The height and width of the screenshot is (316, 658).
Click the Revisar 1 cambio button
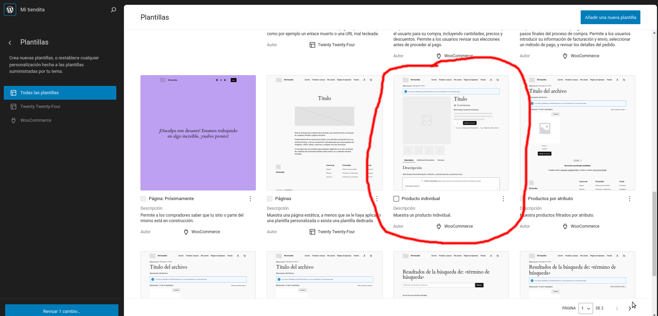(61, 311)
